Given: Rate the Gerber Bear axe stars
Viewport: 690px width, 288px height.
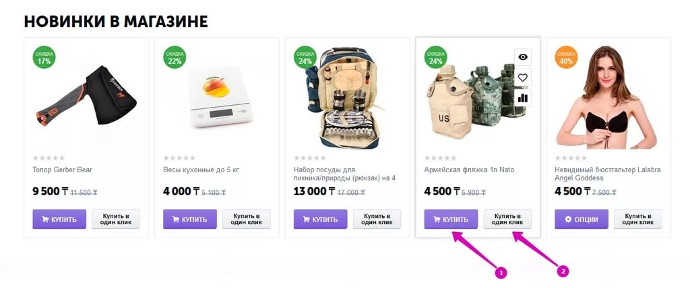Looking at the screenshot, I should (x=49, y=158).
